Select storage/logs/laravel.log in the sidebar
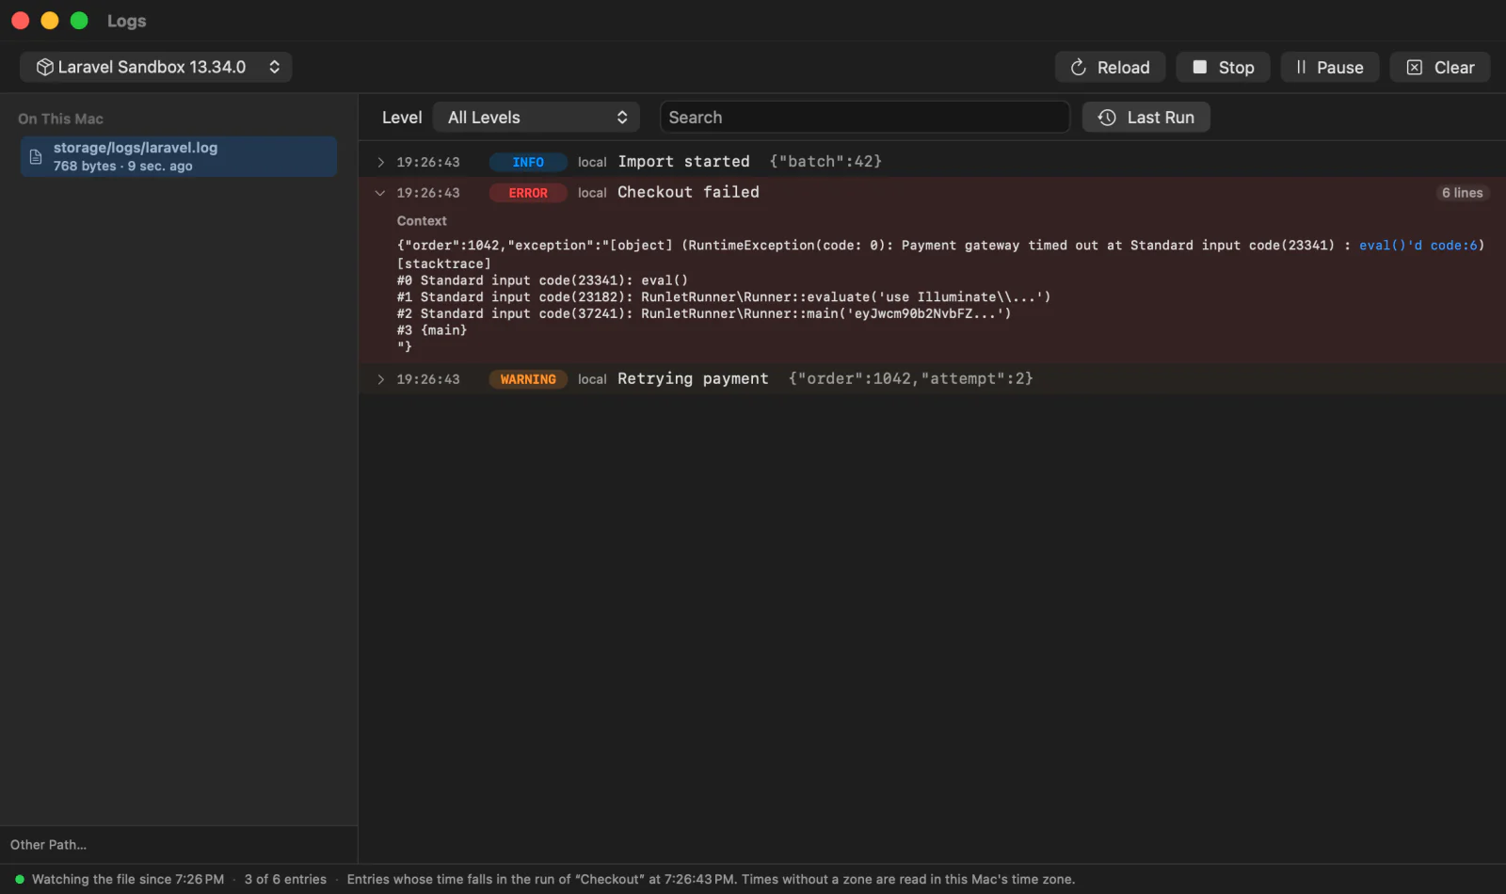Screen dimensions: 1506x894 tap(179, 156)
